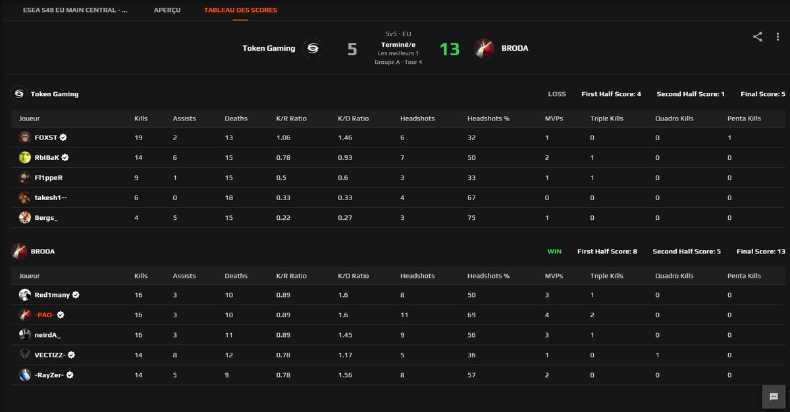
Task: Open the chat bubble icon bottom right
Action: 773,397
